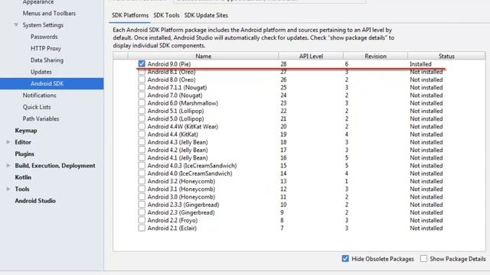Click API level 19 cell for KitKat
Screen dimensions: 490x275
click(283, 134)
